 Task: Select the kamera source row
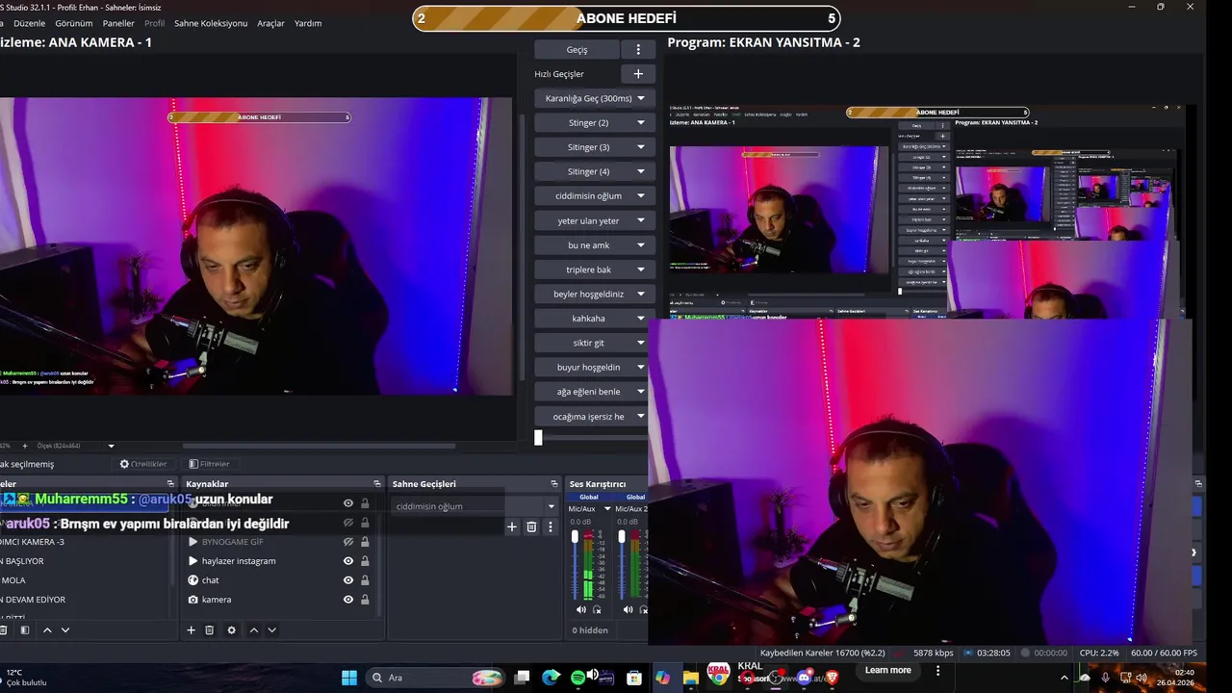pos(279,600)
